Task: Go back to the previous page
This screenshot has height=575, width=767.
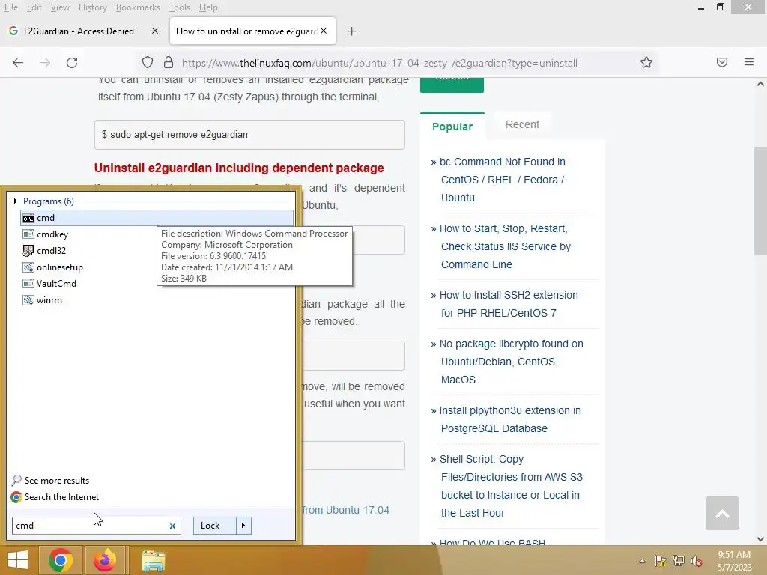Action: click(18, 63)
